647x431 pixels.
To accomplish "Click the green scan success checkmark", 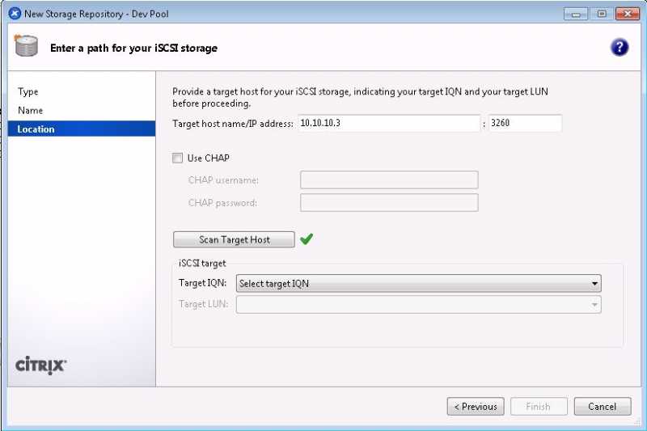I will [307, 239].
